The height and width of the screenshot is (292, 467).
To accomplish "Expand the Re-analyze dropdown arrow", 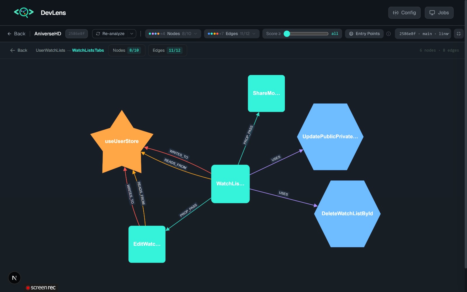I will (x=132, y=34).
